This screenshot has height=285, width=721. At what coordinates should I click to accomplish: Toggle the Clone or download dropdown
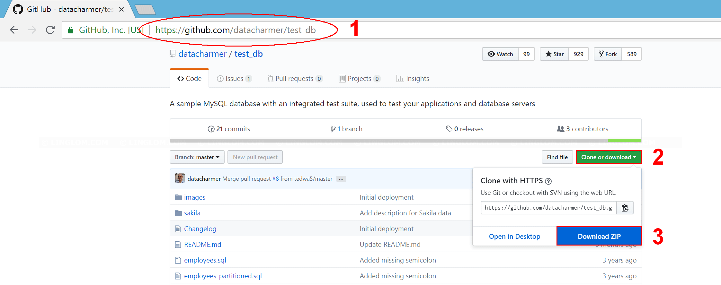click(x=609, y=157)
